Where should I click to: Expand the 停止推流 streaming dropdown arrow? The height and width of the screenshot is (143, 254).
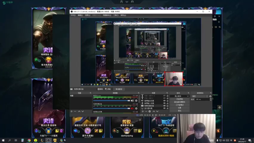[188, 96]
